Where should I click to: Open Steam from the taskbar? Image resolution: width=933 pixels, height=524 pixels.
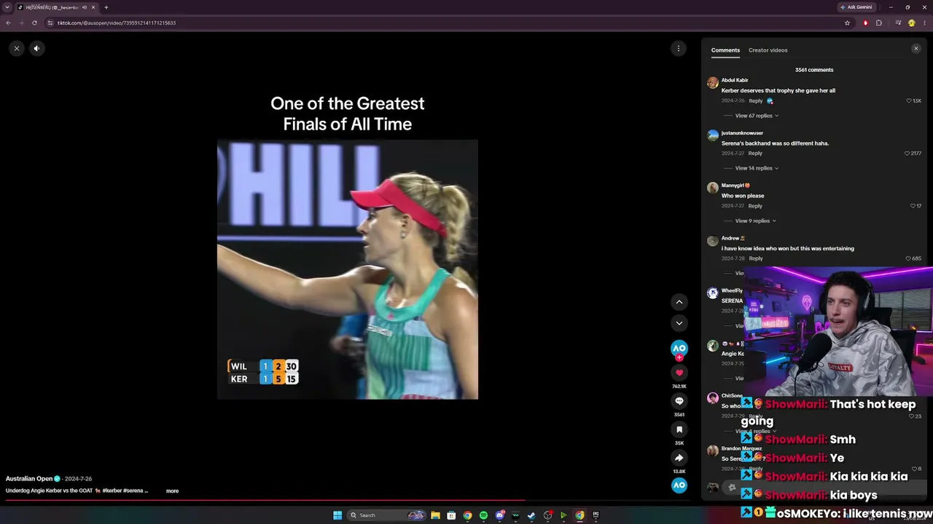(531, 515)
